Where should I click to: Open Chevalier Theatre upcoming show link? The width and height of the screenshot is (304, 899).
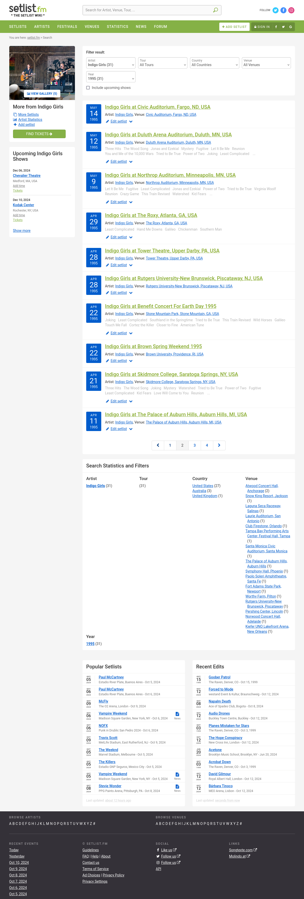click(x=27, y=176)
